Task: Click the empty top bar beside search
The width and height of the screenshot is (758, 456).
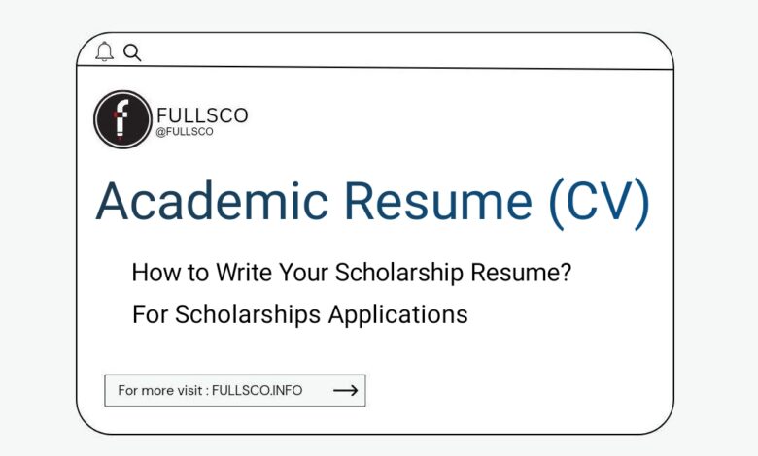Action: tap(406, 51)
